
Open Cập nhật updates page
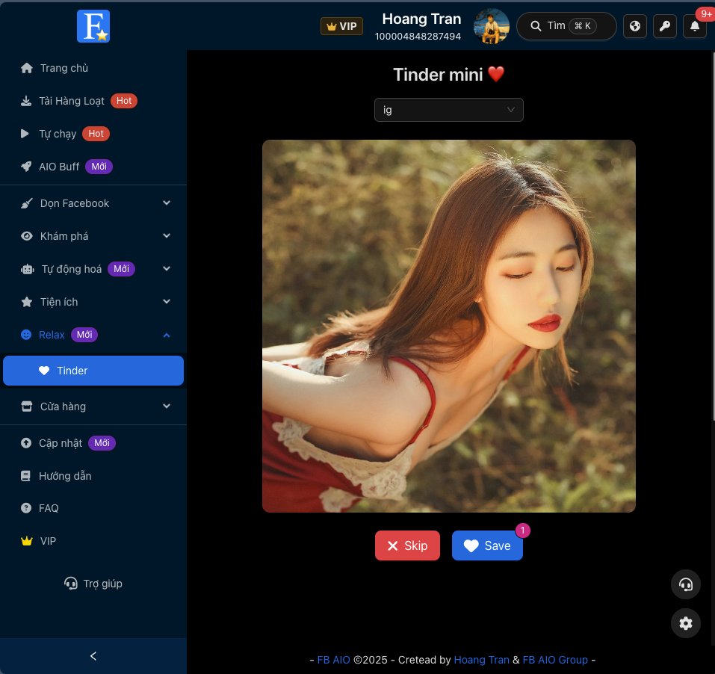93,443
